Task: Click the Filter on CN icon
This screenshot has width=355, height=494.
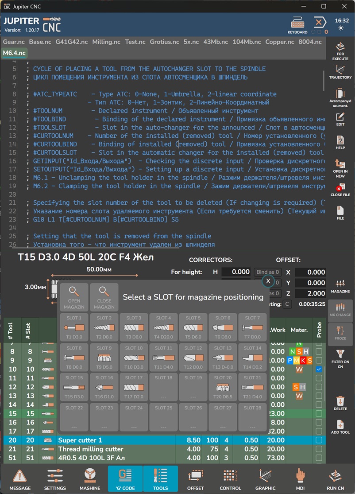Action: (x=340, y=358)
